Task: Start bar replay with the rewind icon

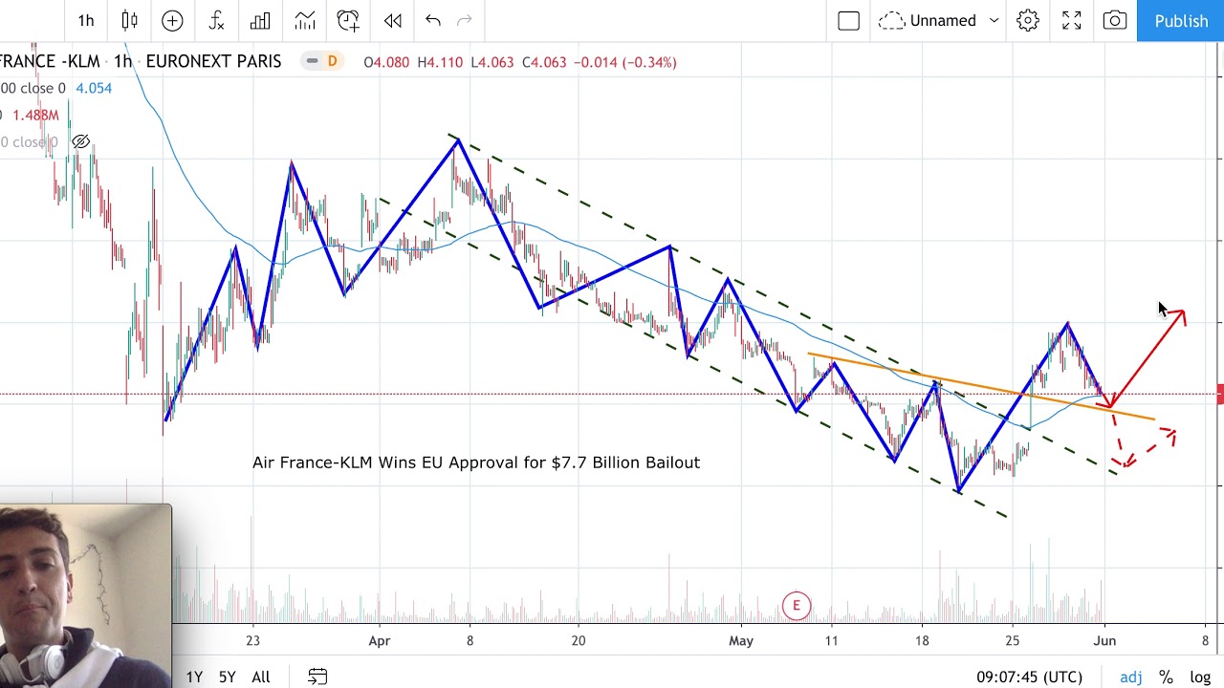Action: click(x=392, y=20)
